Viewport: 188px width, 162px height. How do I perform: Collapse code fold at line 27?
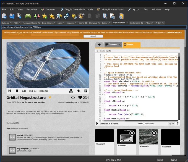102,112
